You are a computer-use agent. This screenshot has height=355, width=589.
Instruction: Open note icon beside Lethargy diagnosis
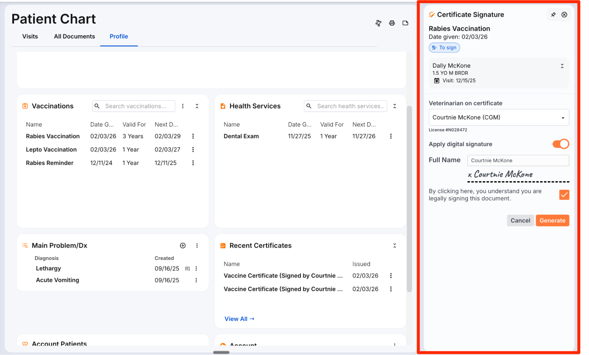click(187, 269)
